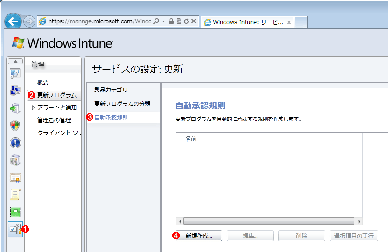Viewport: 388px width, 252px height.
Task: Open the System Overview workspace icon
Action: (15, 74)
